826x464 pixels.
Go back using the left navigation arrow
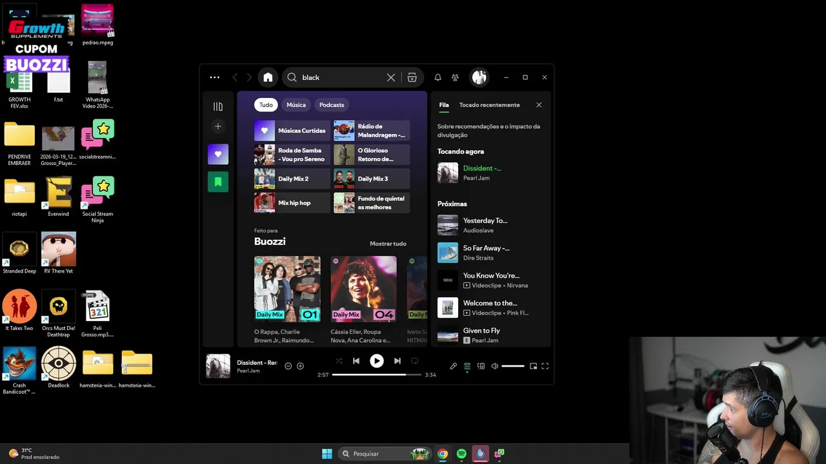(235, 77)
